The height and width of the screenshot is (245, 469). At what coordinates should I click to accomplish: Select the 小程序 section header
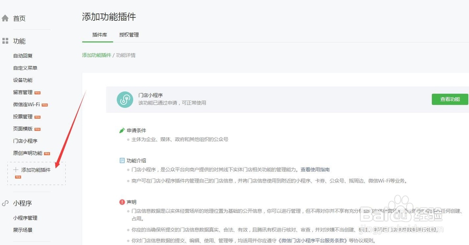(23, 203)
